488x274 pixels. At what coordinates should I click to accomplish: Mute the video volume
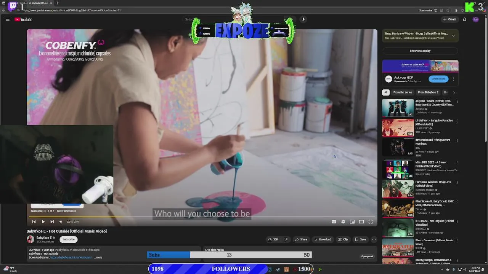(x=61, y=221)
